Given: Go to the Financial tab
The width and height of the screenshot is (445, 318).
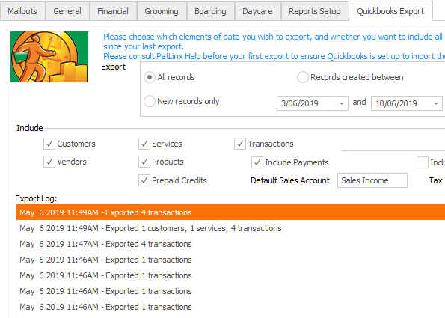Looking at the screenshot, I should 113,11.
